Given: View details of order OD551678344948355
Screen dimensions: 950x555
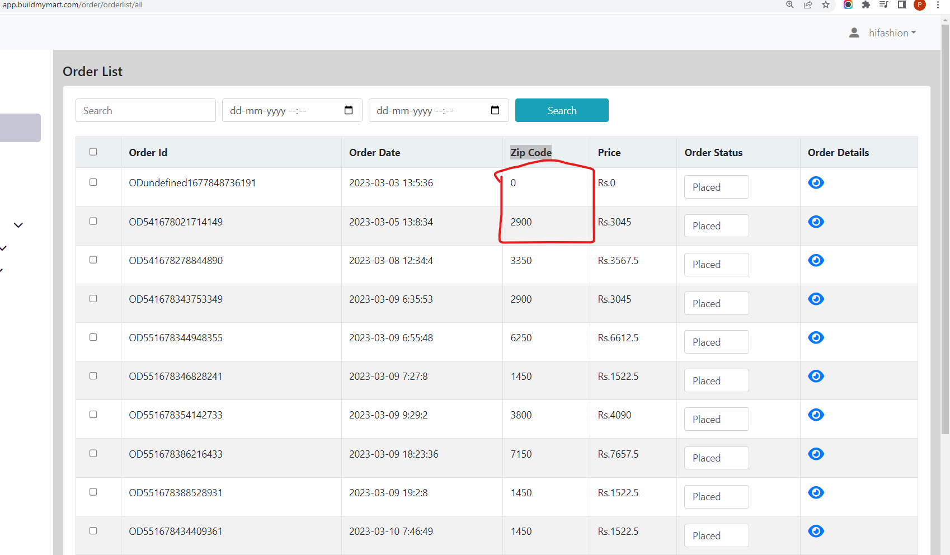Looking at the screenshot, I should 816,337.
